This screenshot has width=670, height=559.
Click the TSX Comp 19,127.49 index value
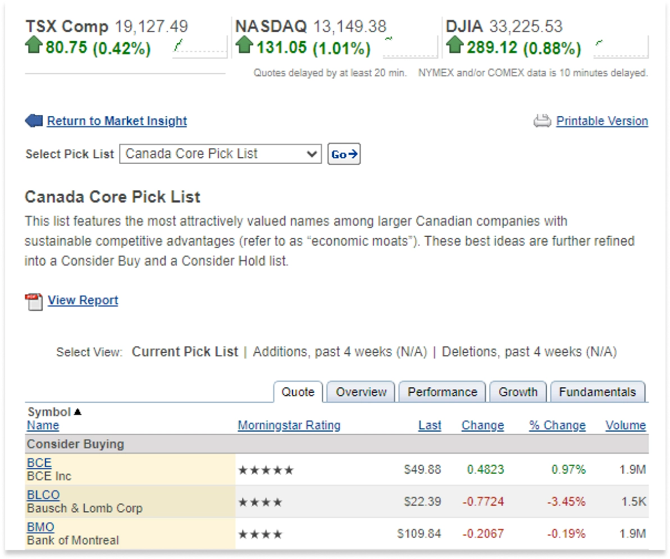click(x=151, y=26)
